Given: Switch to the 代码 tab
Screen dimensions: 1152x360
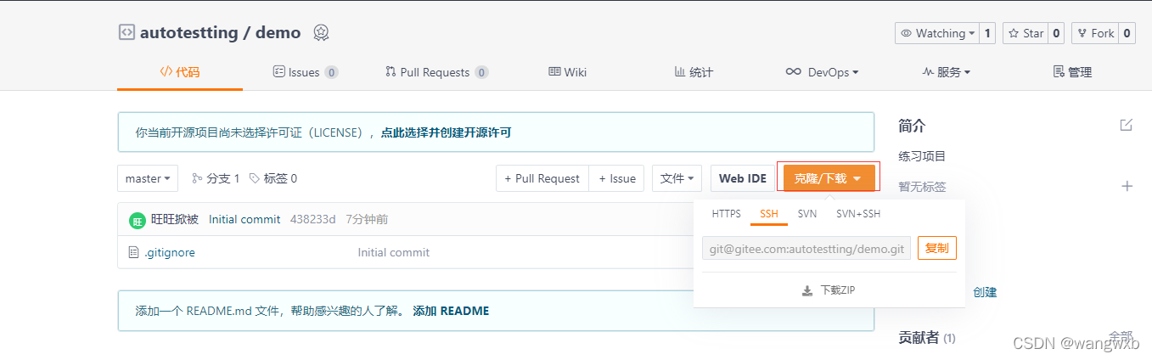Looking at the screenshot, I should (x=180, y=72).
